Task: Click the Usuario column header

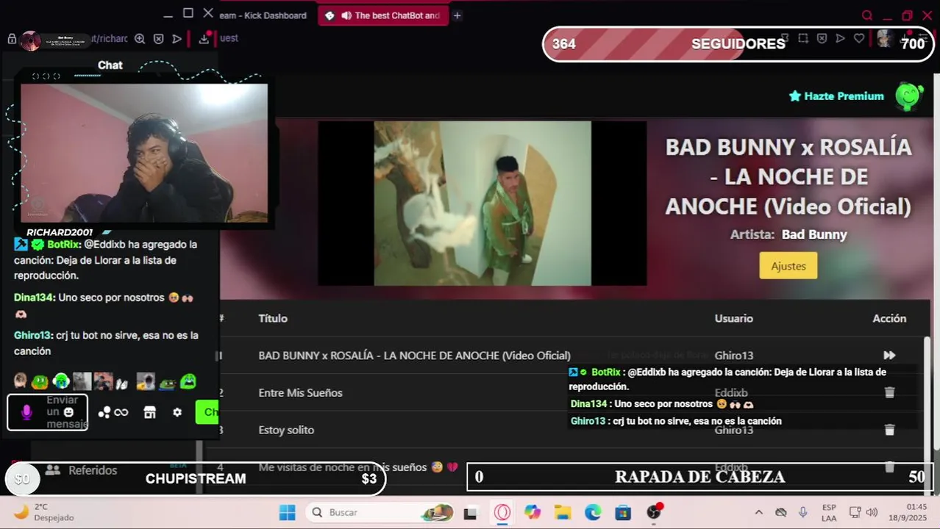Action: click(734, 318)
